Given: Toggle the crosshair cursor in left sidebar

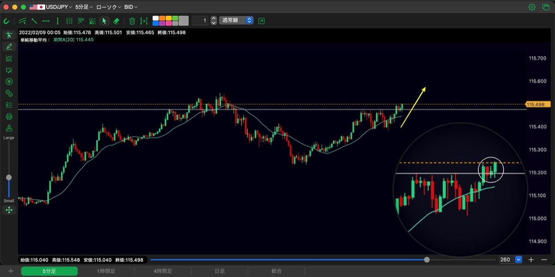Looking at the screenshot, I should (9, 35).
